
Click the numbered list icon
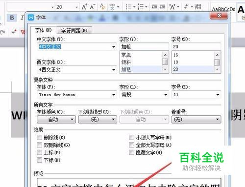(141, 7)
